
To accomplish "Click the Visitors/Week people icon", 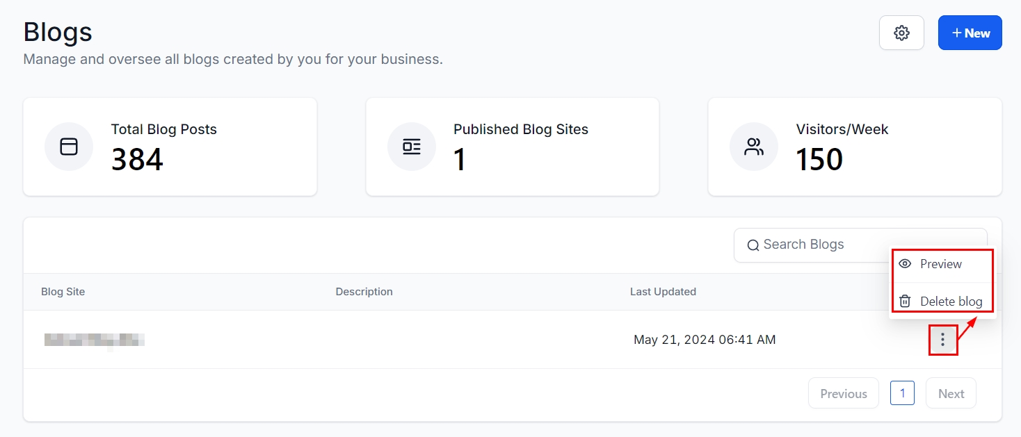I will pos(754,147).
